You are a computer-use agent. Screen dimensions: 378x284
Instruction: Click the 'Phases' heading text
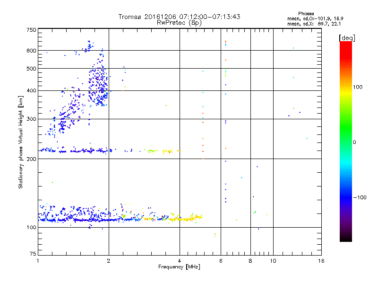(306, 14)
